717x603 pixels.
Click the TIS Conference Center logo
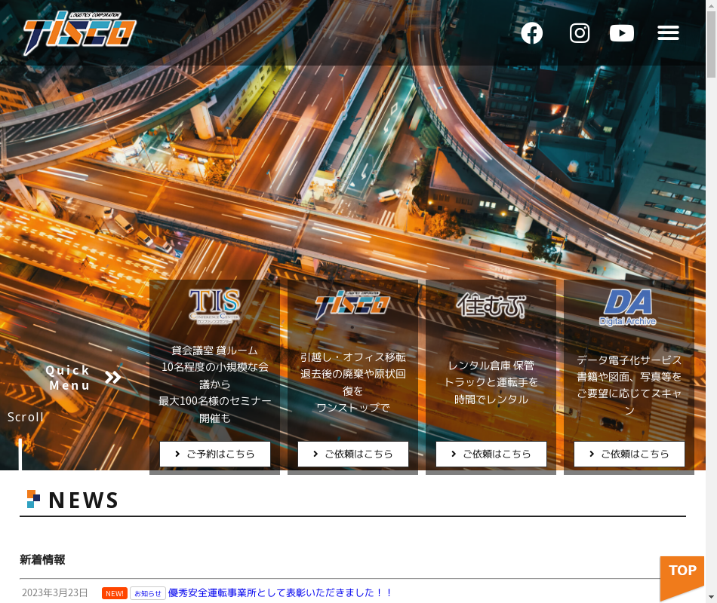tap(214, 305)
